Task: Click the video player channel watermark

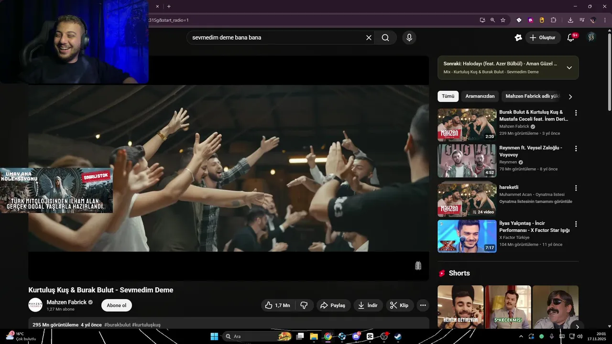Action: (x=418, y=266)
